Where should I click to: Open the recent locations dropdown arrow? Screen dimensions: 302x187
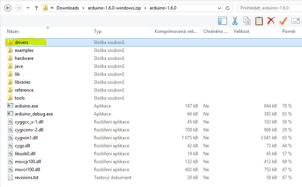pyautogui.click(x=28, y=8)
